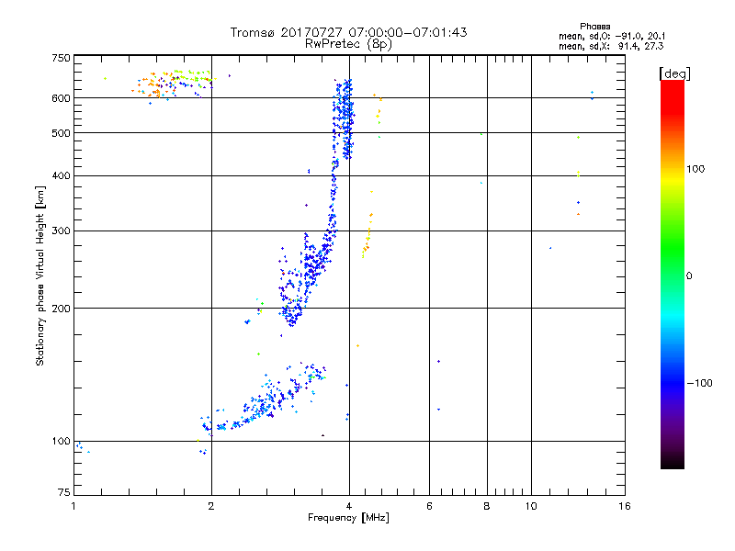Click the '10' x-axis tick label
735x551 pixels.
(x=531, y=506)
